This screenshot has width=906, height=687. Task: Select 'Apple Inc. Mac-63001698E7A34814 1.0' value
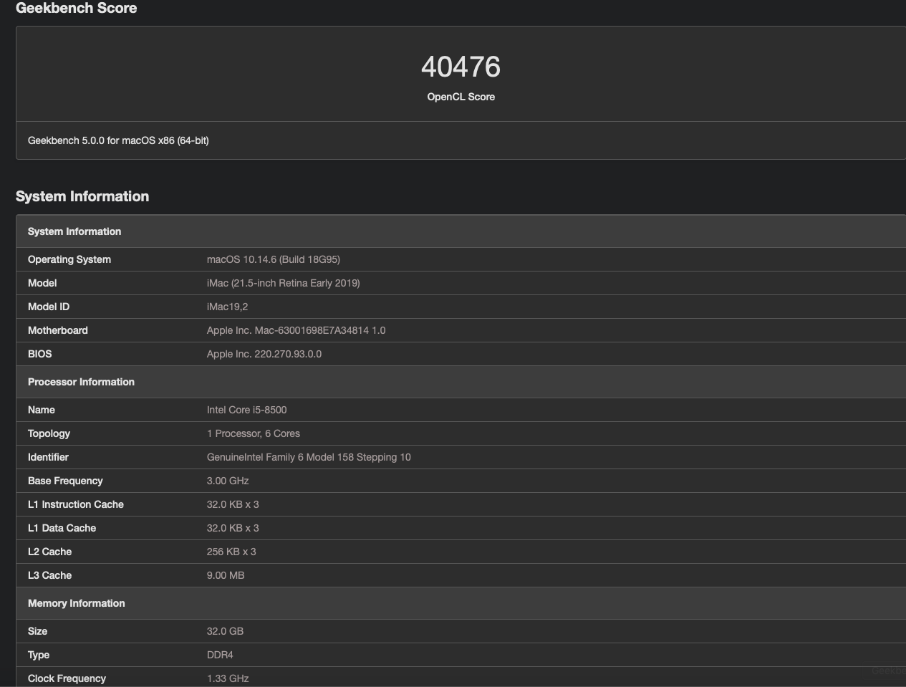(x=297, y=330)
